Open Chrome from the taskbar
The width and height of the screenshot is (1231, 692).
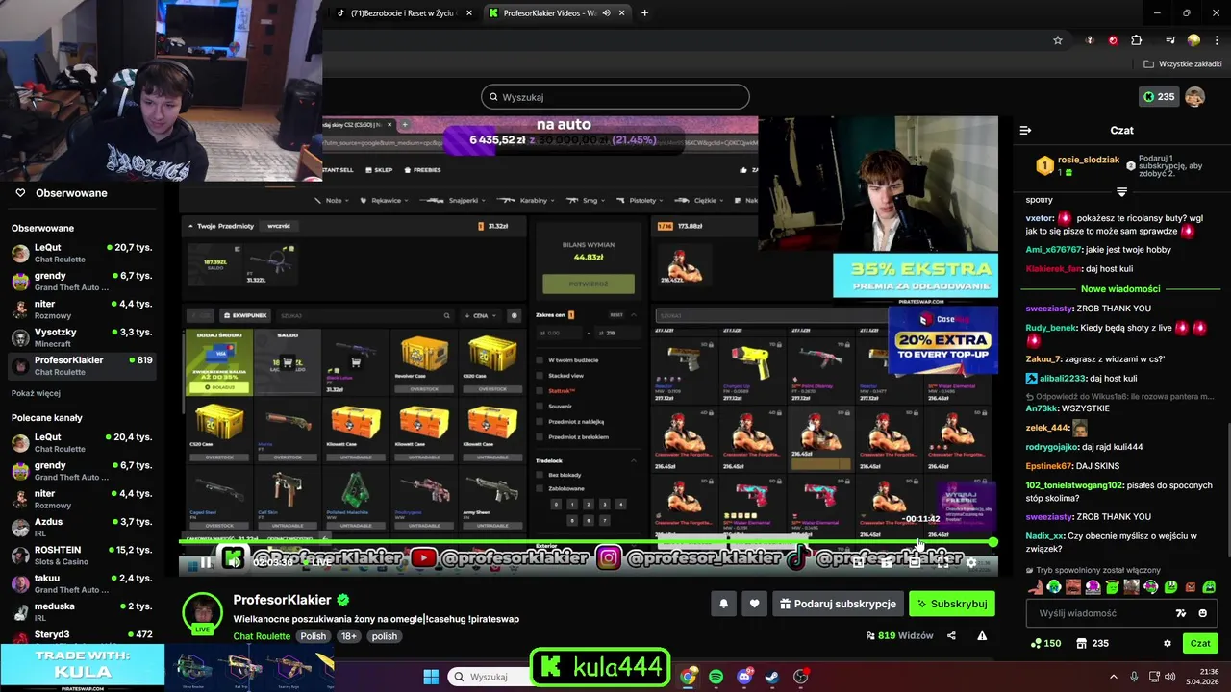point(688,677)
